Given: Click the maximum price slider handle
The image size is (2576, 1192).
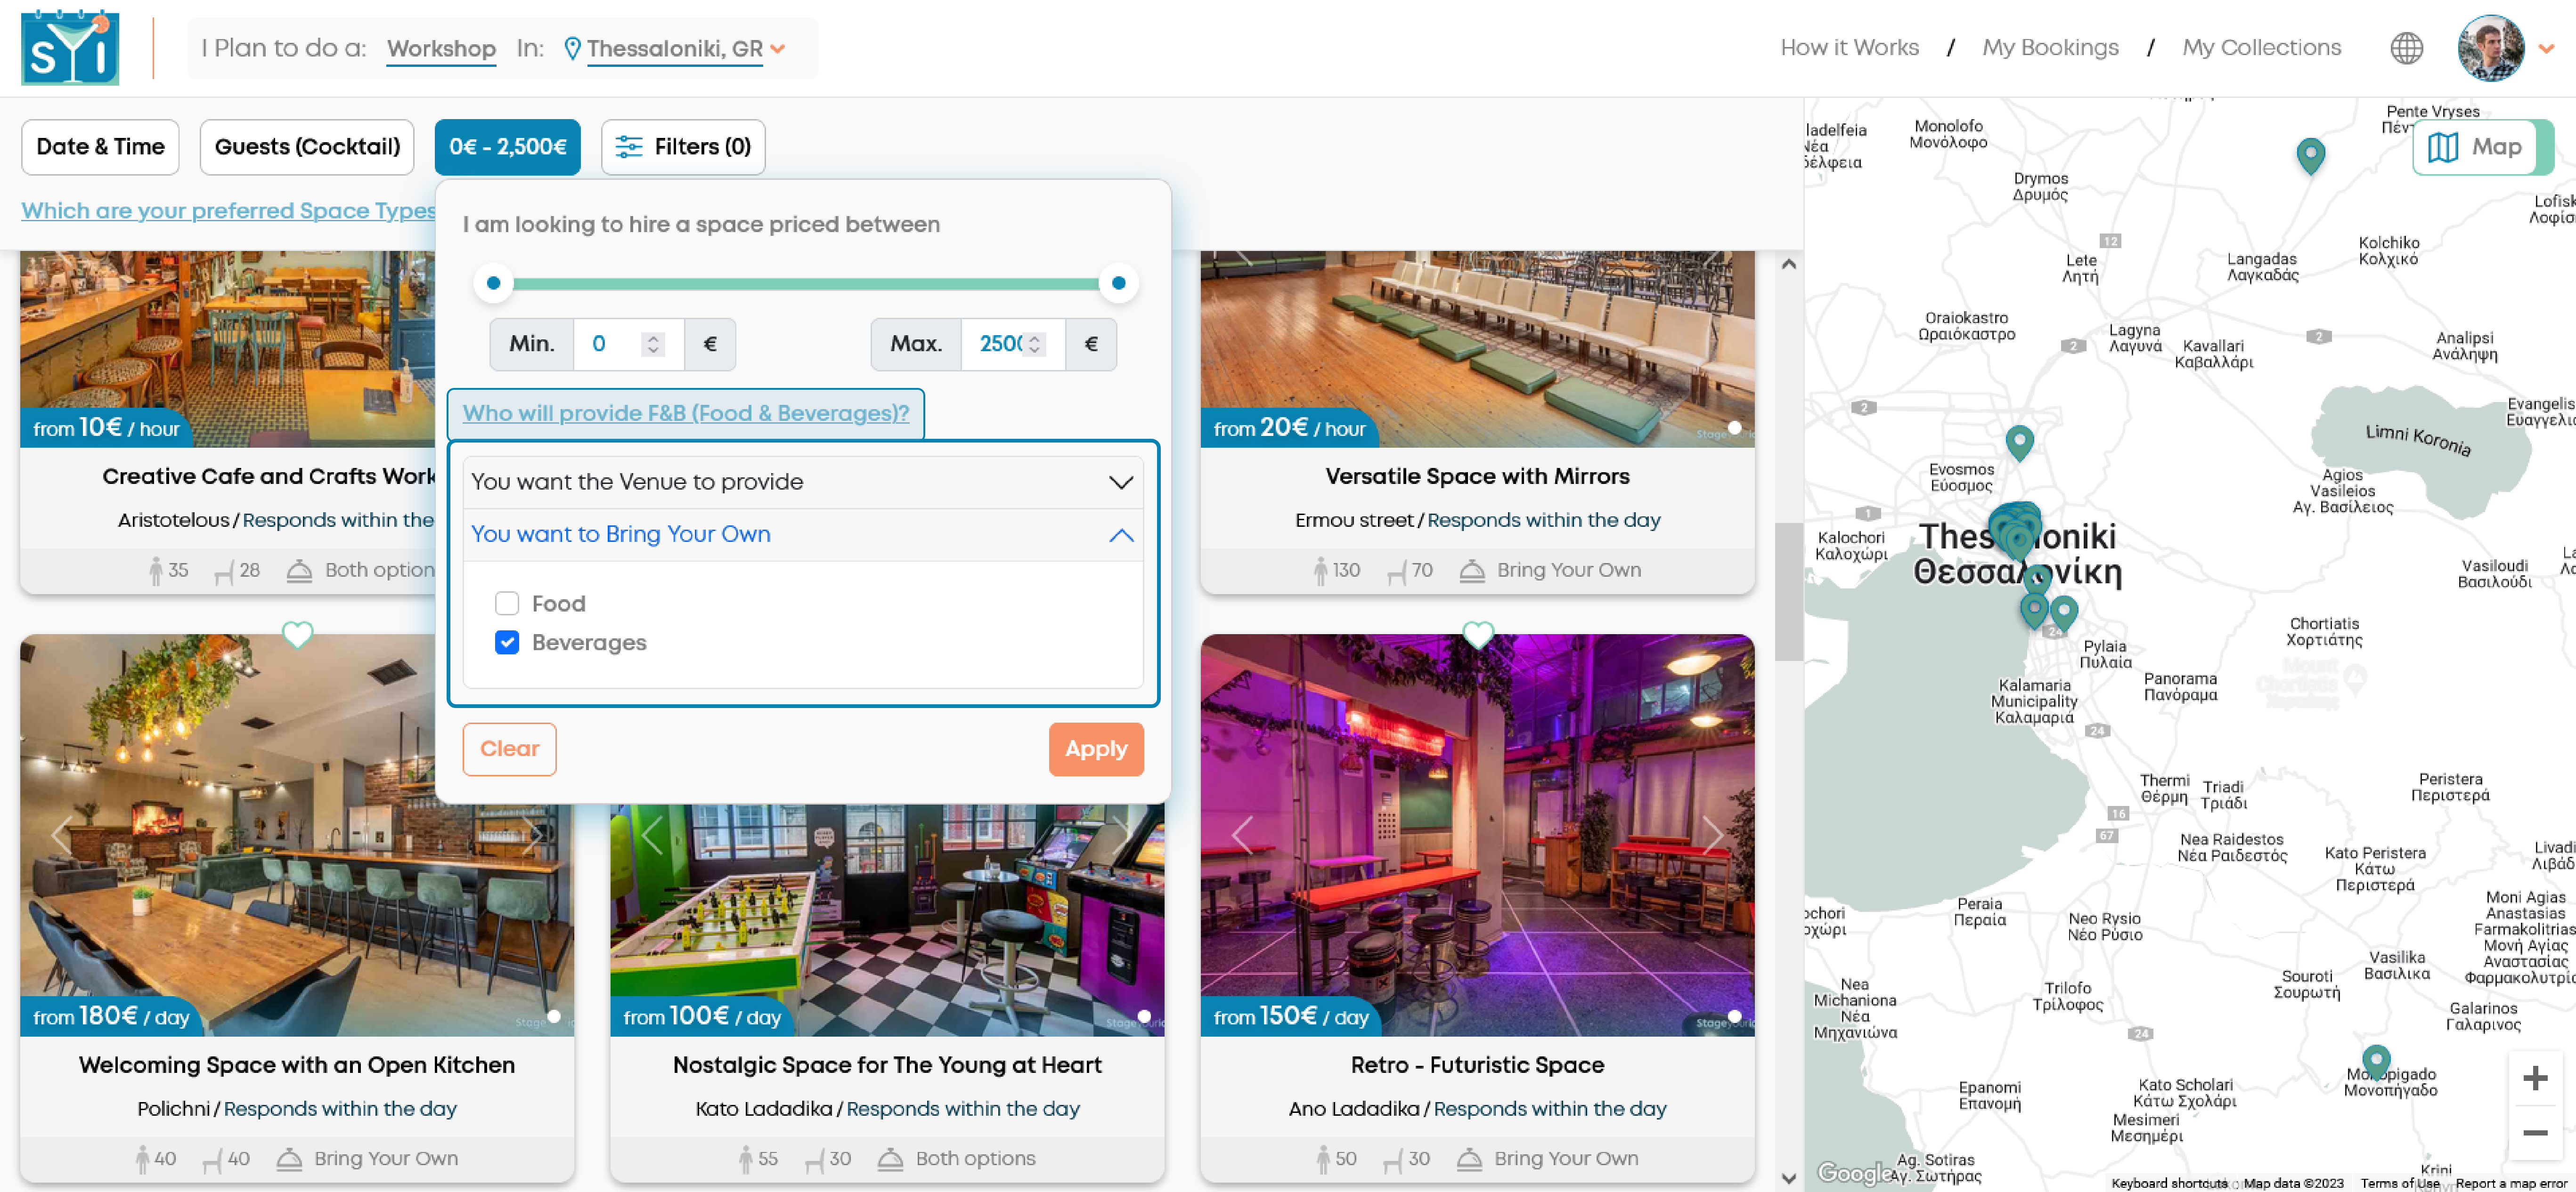Looking at the screenshot, I should pyautogui.click(x=1118, y=283).
